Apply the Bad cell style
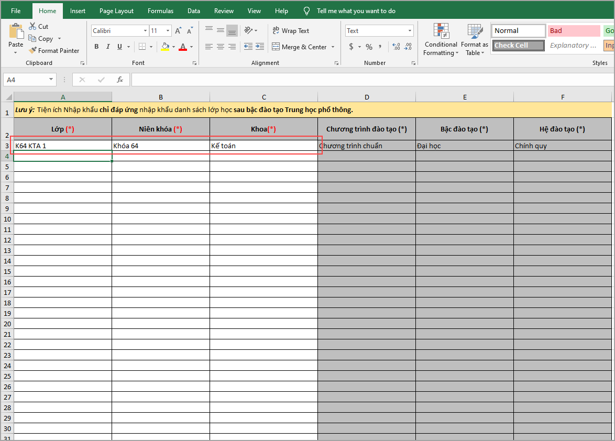Screen dimensions: 615x441 pos(574,30)
